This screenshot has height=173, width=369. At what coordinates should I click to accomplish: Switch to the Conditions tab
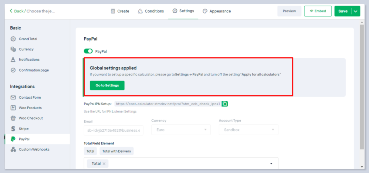click(151, 11)
